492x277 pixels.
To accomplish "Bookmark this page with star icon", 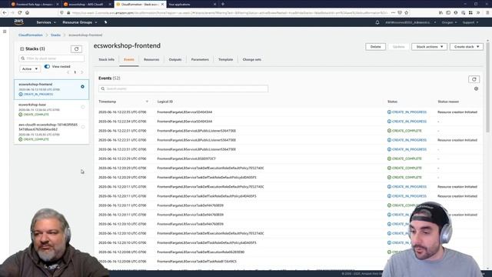I will pyautogui.click(x=407, y=12).
